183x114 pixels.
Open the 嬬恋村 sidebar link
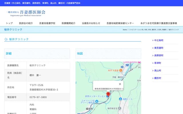tap(158, 78)
